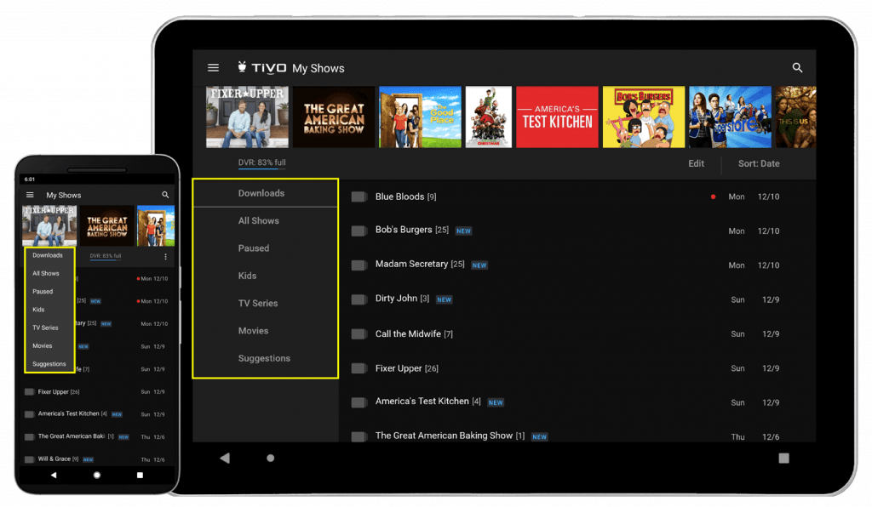Open the Bob's Burgers poster thumbnail
Viewport: 872px width, 507px height.
tap(643, 117)
